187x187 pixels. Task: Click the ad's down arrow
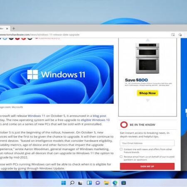[148, 100]
